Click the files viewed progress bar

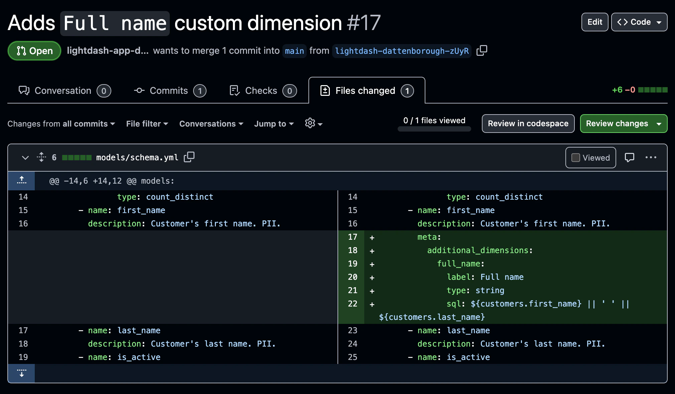(434, 129)
